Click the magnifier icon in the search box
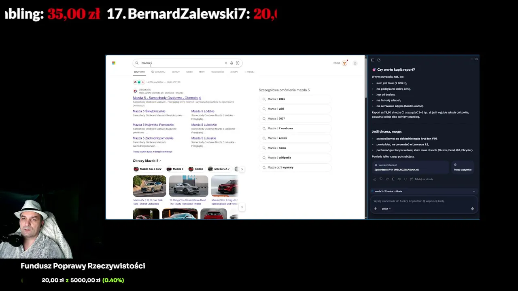Image resolution: width=518 pixels, height=291 pixels. click(137, 63)
